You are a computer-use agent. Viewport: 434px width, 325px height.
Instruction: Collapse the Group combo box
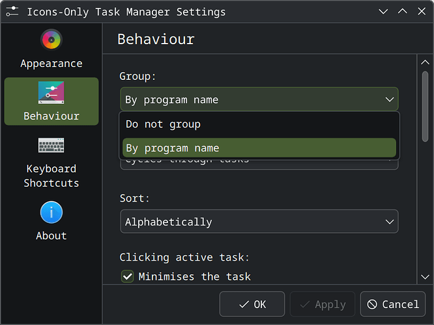(x=259, y=99)
